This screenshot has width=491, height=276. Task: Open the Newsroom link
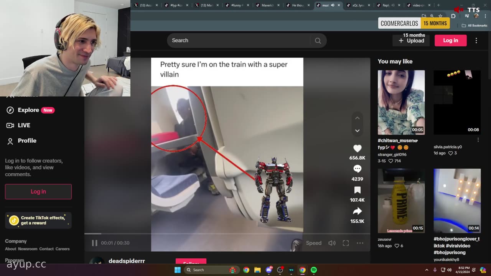tap(28, 249)
